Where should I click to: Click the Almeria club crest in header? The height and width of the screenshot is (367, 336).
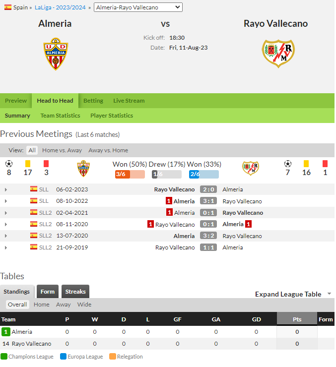pyautogui.click(x=56, y=54)
